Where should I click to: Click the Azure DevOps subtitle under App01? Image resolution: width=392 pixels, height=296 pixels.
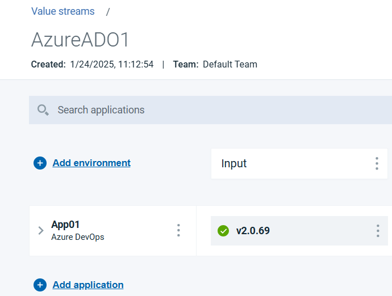(78, 237)
